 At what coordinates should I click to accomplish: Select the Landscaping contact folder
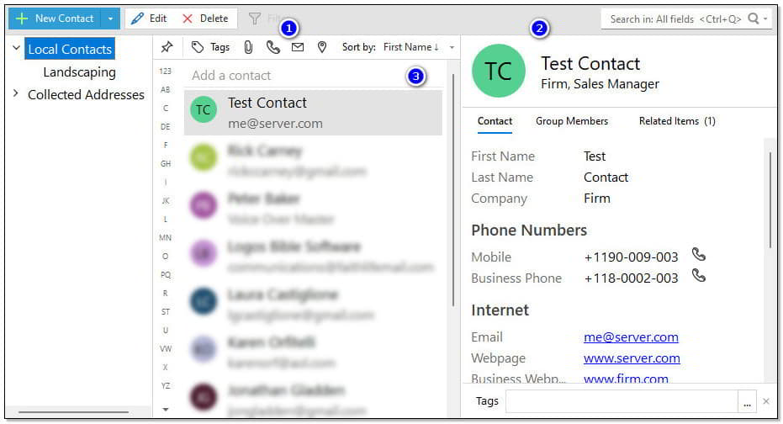click(79, 72)
